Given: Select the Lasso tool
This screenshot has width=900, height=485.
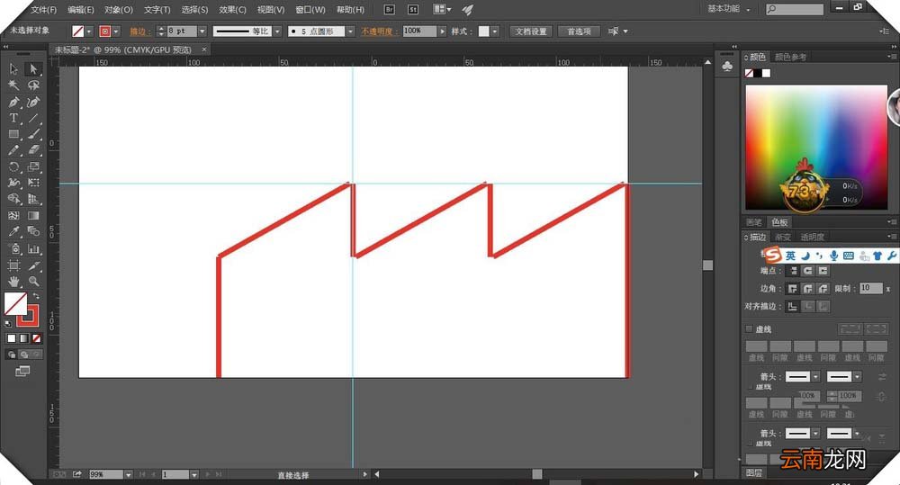Looking at the screenshot, I should click(33, 85).
